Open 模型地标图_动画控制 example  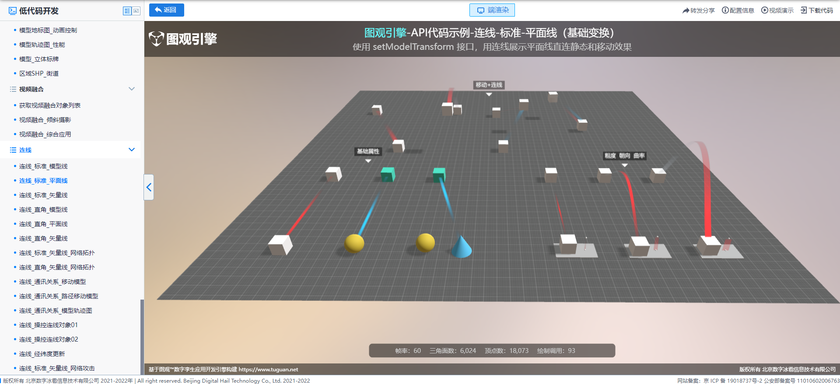(48, 30)
